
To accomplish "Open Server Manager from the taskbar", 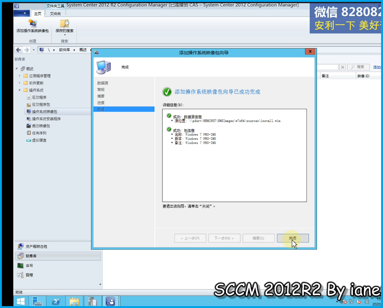I will coord(38,301).
